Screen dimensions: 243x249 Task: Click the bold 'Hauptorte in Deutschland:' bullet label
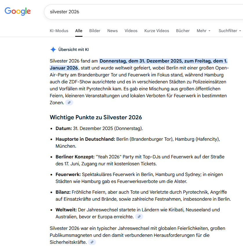(x=85, y=139)
